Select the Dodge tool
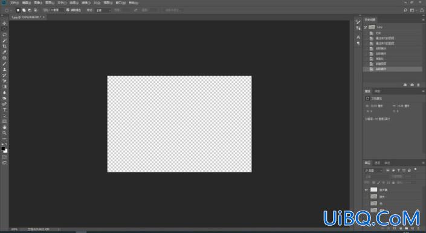The height and width of the screenshot is (233, 426). (4, 99)
